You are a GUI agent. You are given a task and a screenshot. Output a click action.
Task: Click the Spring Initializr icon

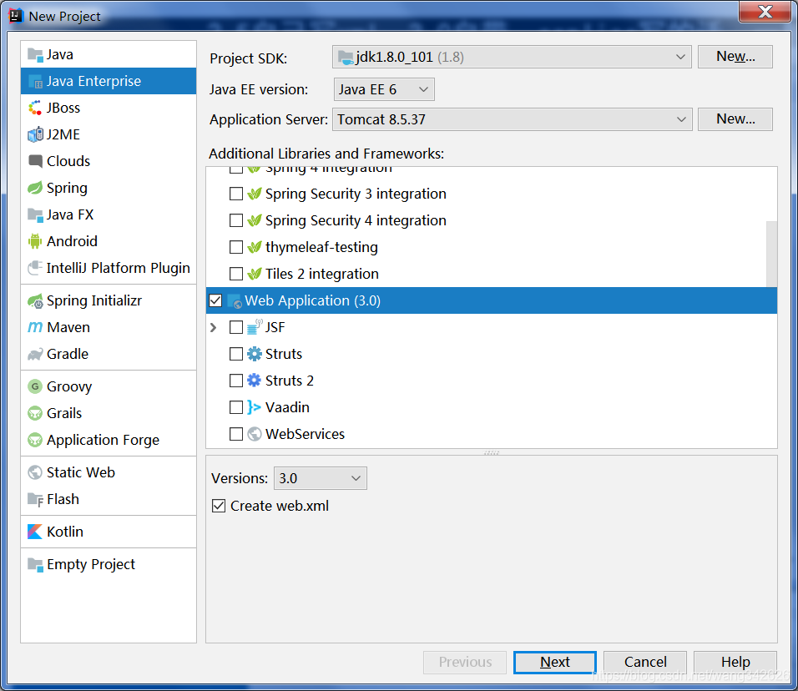35,300
